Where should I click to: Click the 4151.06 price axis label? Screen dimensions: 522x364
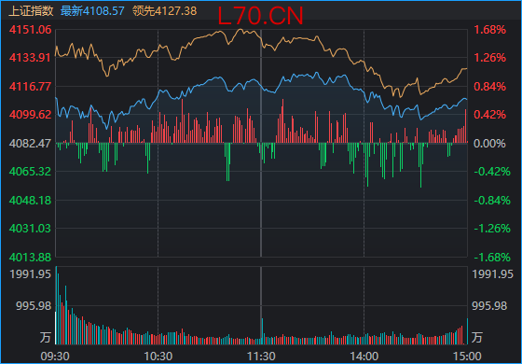click(x=30, y=30)
